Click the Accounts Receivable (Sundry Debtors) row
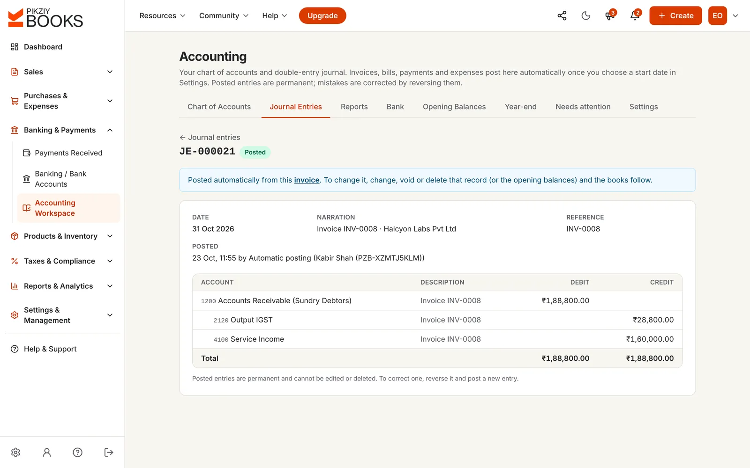 pos(437,300)
